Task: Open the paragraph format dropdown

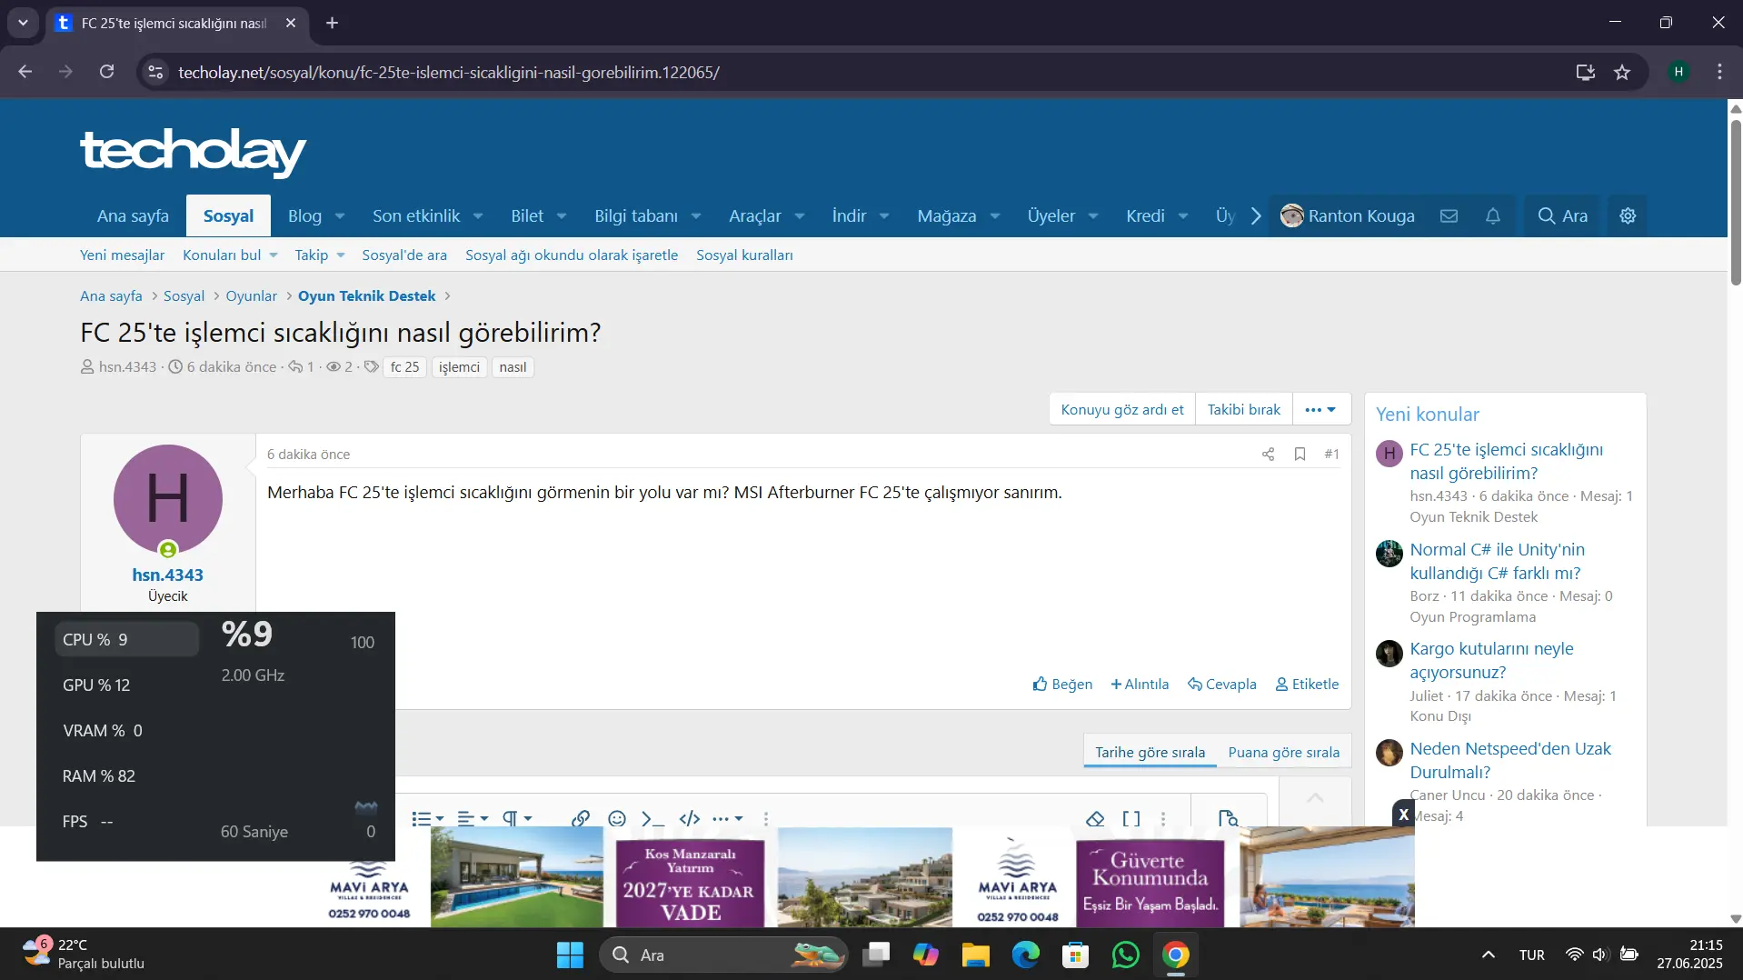Action: pyautogui.click(x=517, y=818)
